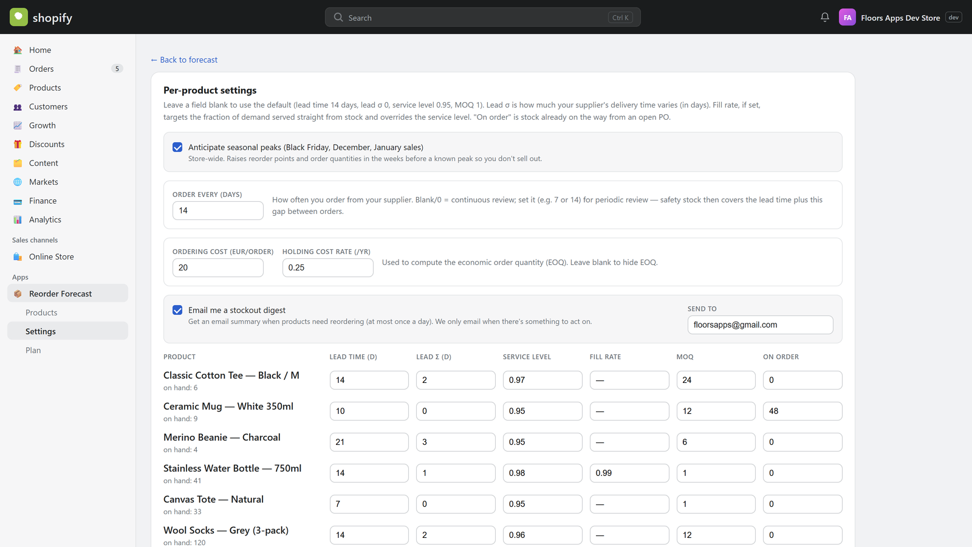Open Orders in the sidebar
Image resolution: width=972 pixels, height=547 pixels.
click(x=67, y=69)
